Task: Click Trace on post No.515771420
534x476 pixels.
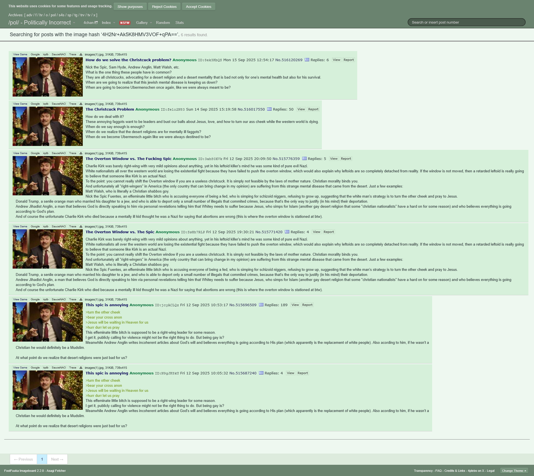Action: click(73, 226)
